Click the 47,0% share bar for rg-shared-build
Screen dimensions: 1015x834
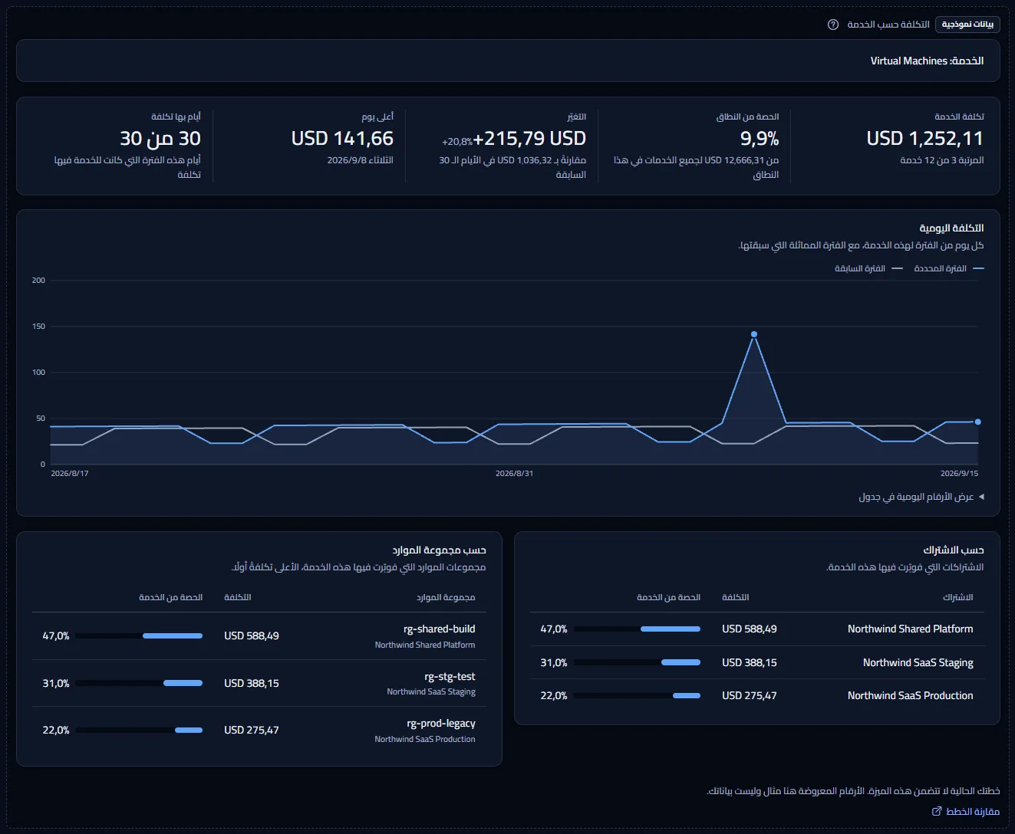(x=139, y=635)
